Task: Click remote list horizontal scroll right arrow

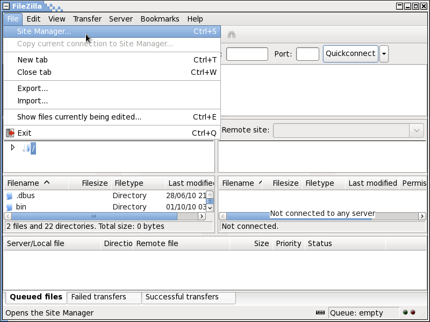Action: pos(422,216)
